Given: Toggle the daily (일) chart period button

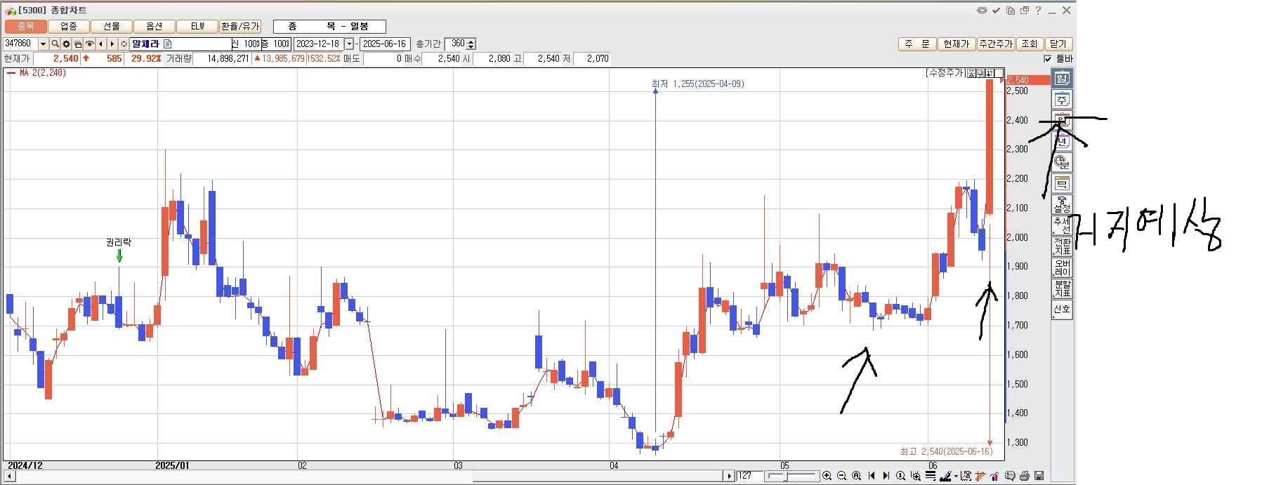Looking at the screenshot, I should [x=1062, y=78].
